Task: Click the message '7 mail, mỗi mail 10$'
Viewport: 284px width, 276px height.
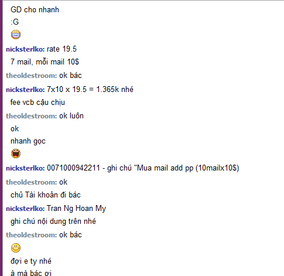Action: point(45,62)
